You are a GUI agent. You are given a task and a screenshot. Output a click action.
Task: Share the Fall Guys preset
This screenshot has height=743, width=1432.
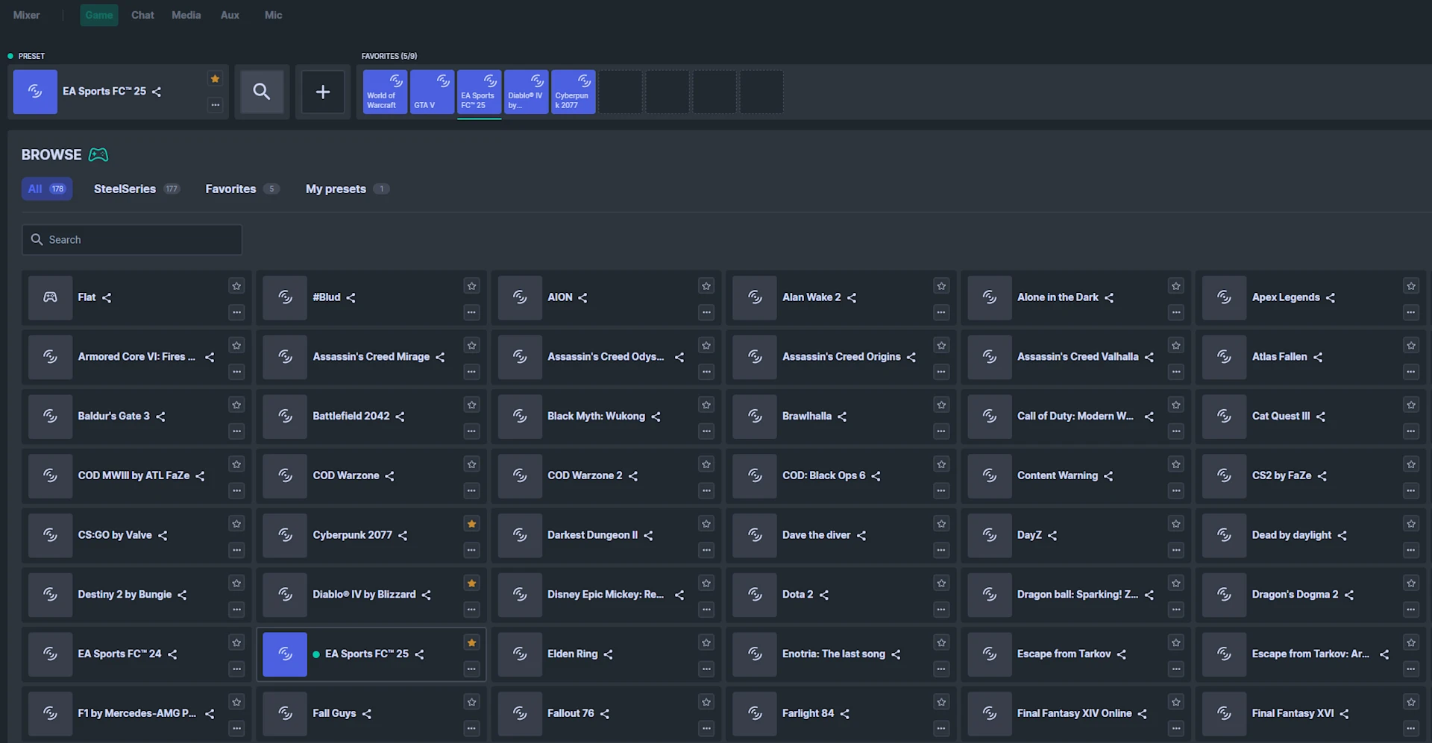click(367, 714)
